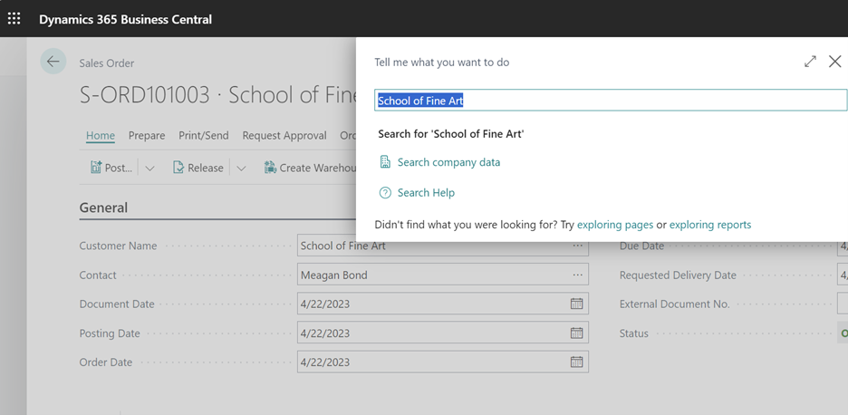Click the company building icon beside Search company data

[385, 162]
